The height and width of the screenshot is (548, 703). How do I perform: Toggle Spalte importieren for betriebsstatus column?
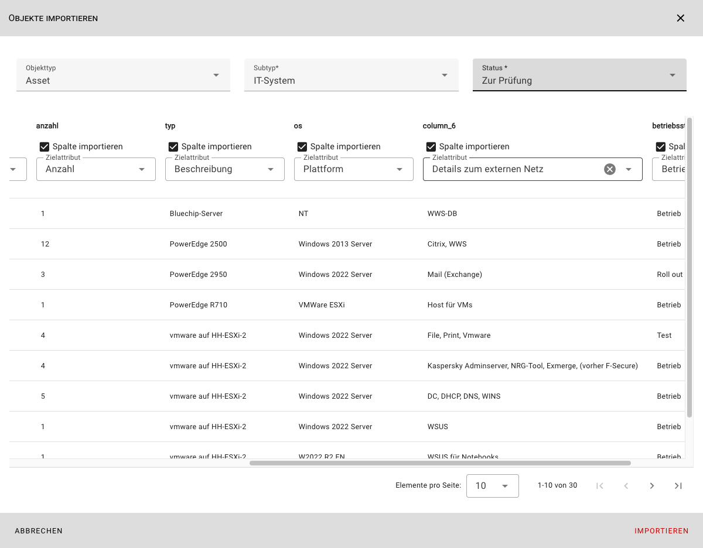tap(661, 147)
